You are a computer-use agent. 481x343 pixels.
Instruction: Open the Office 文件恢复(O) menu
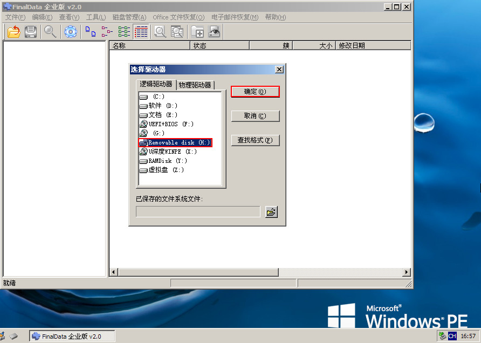tap(178, 17)
